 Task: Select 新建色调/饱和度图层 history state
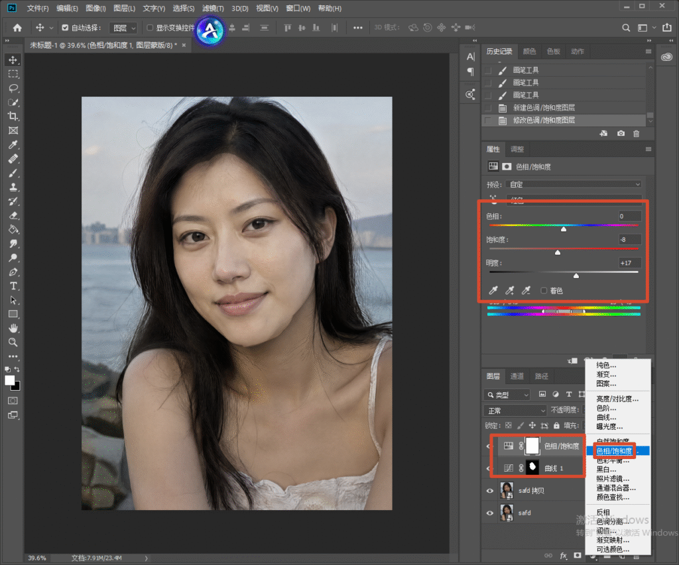(565, 108)
